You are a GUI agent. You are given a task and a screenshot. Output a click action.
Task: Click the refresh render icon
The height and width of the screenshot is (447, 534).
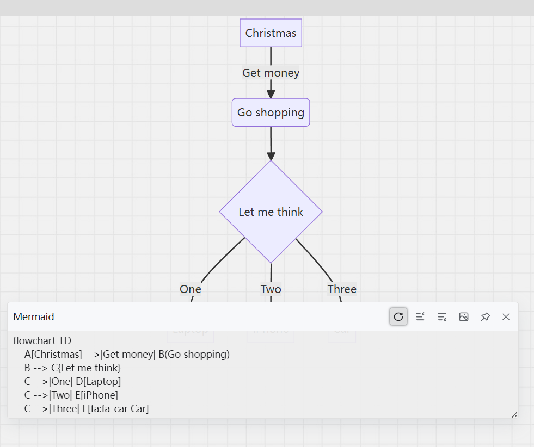398,316
